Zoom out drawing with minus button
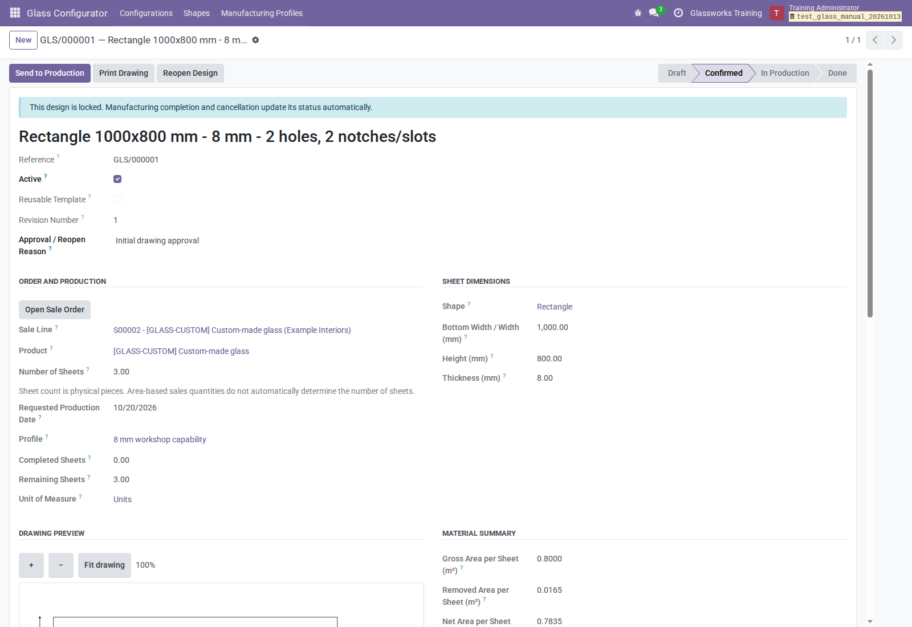This screenshot has height=627, width=912. [61, 565]
